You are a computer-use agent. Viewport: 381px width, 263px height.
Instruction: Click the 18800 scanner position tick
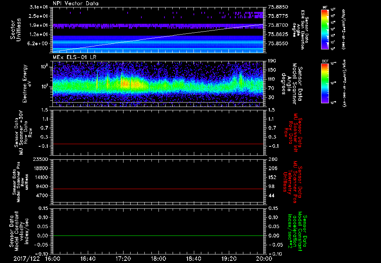coord(41,168)
